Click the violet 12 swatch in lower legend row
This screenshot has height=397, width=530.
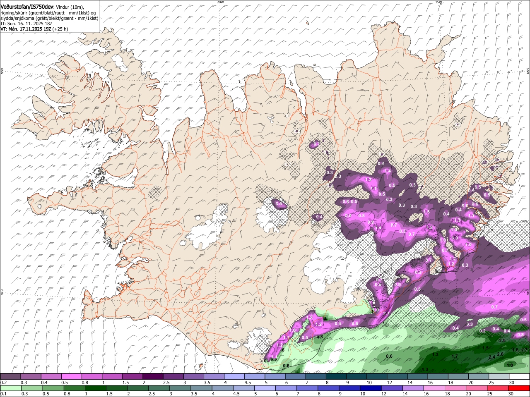[392, 388]
